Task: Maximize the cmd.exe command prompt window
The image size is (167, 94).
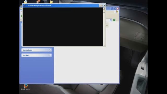Action: point(102,5)
